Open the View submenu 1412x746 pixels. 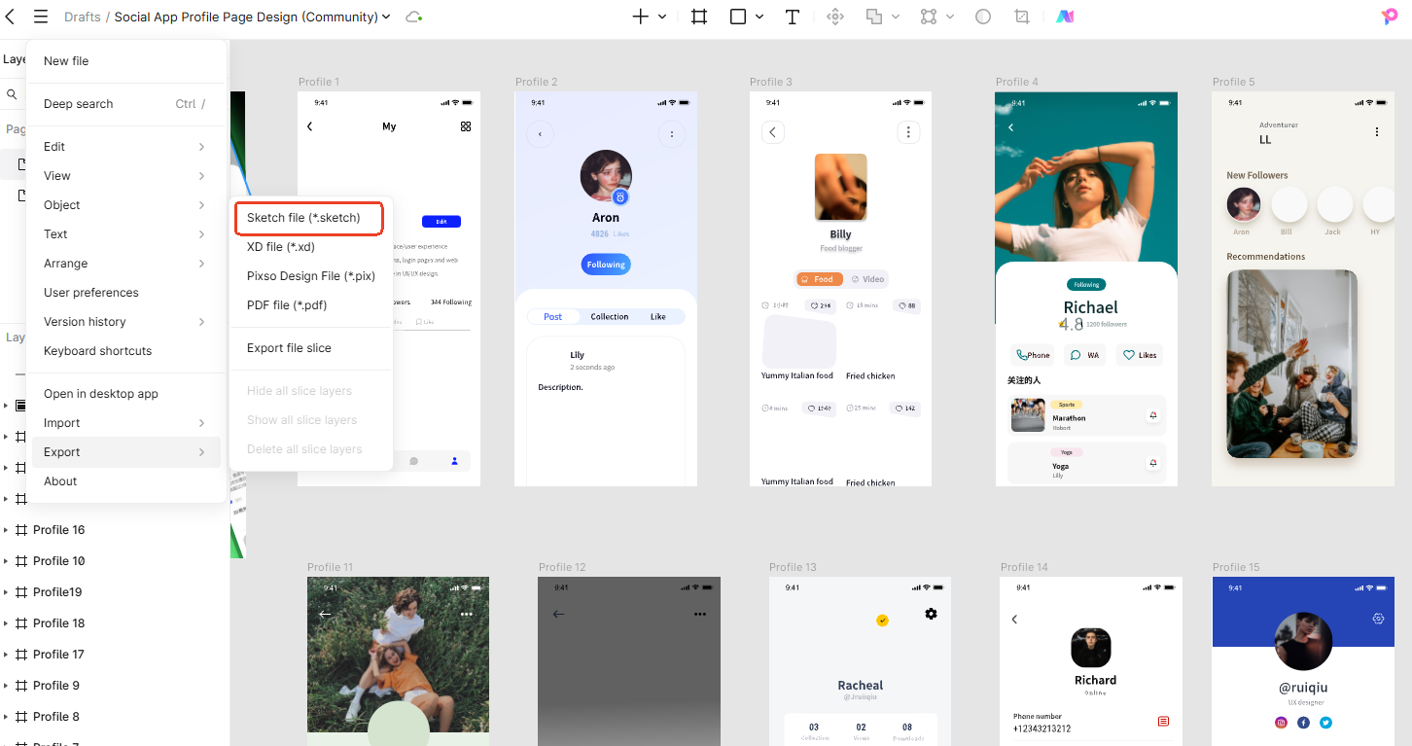pyautogui.click(x=126, y=176)
